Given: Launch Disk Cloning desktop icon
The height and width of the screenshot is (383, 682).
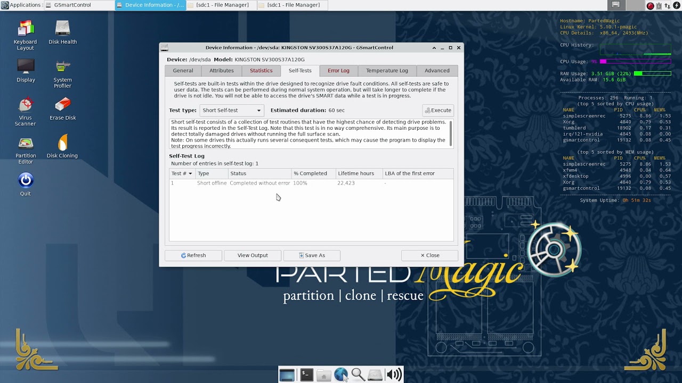Looking at the screenshot, I should tap(62, 146).
